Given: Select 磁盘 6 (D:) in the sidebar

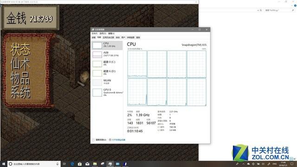Looking at the screenshot, I should tap(107, 73).
